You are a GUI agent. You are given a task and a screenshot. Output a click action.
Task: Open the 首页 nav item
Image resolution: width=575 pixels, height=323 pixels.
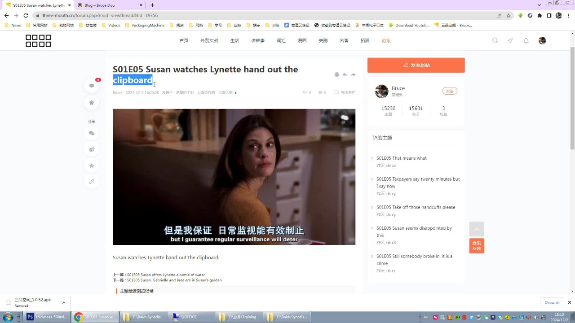184,40
